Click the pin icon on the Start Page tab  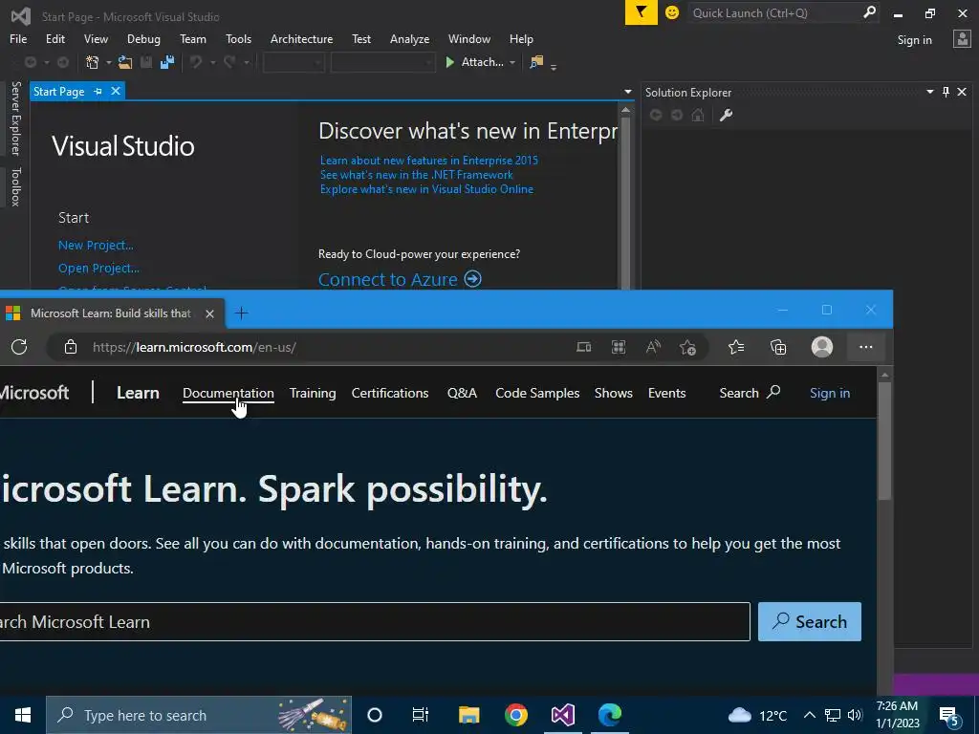pos(98,91)
